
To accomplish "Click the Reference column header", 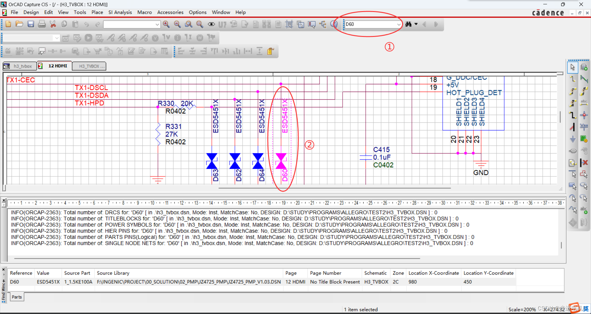I will (x=21, y=273).
